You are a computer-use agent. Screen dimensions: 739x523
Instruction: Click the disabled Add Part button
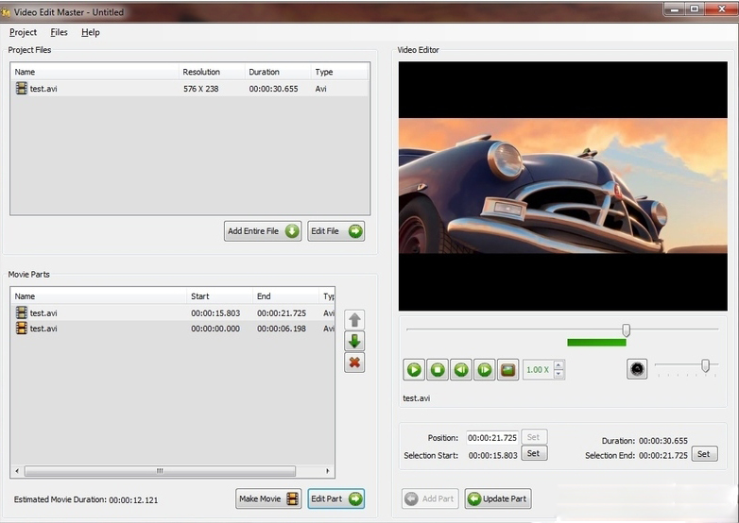pyautogui.click(x=430, y=498)
